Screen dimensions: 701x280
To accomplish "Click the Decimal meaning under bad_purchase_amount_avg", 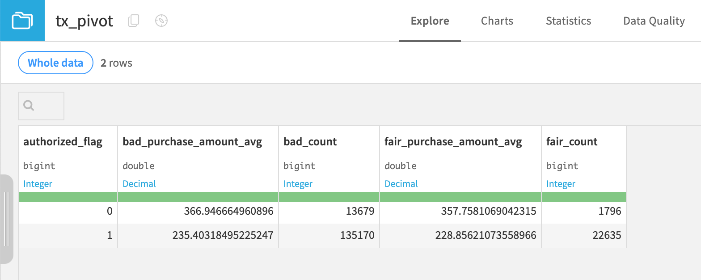I will coord(139,184).
